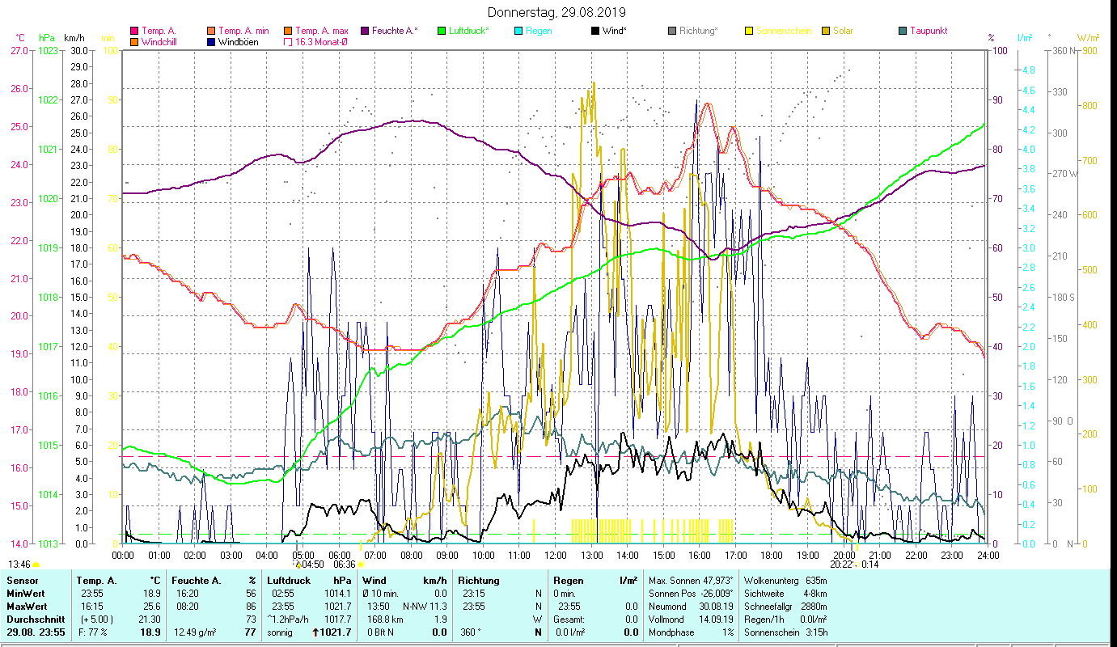The image size is (1117, 647).
Task: Click the yellow Sonnenschein legend swatch
Action: pos(749,32)
